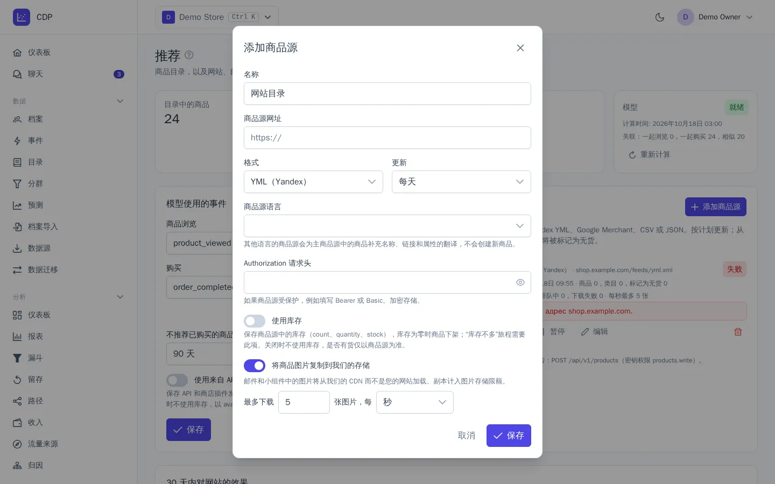The image size is (775, 484).
Task: Click the 收入 wallet icon
Action: pos(17,423)
